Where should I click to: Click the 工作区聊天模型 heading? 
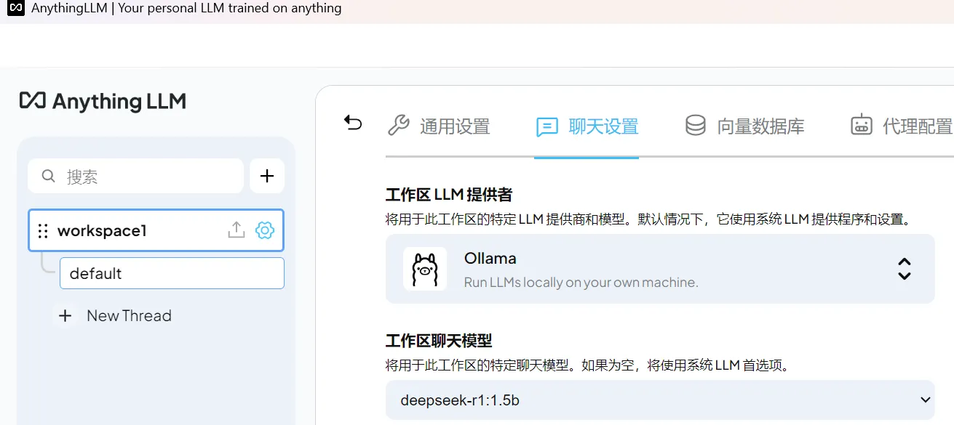pos(439,340)
